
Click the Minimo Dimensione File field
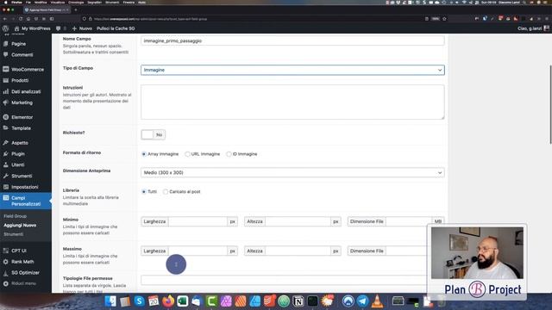(x=409, y=221)
